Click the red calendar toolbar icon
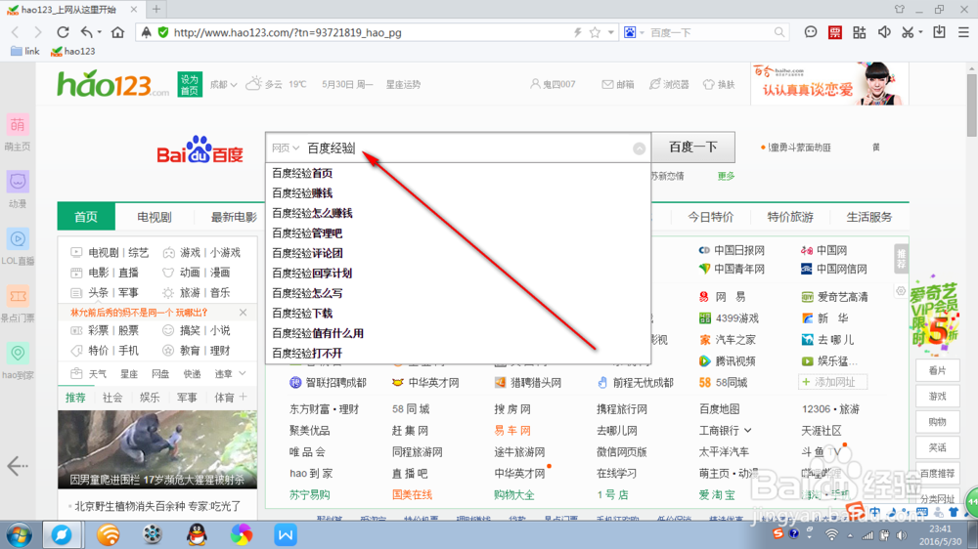The height and width of the screenshot is (549, 978). pos(835,32)
